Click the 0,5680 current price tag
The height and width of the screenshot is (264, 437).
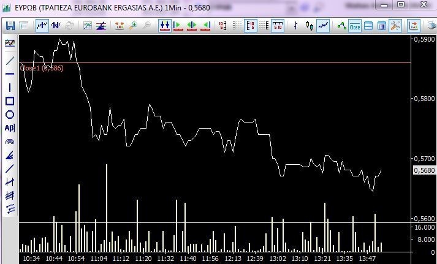422,171
